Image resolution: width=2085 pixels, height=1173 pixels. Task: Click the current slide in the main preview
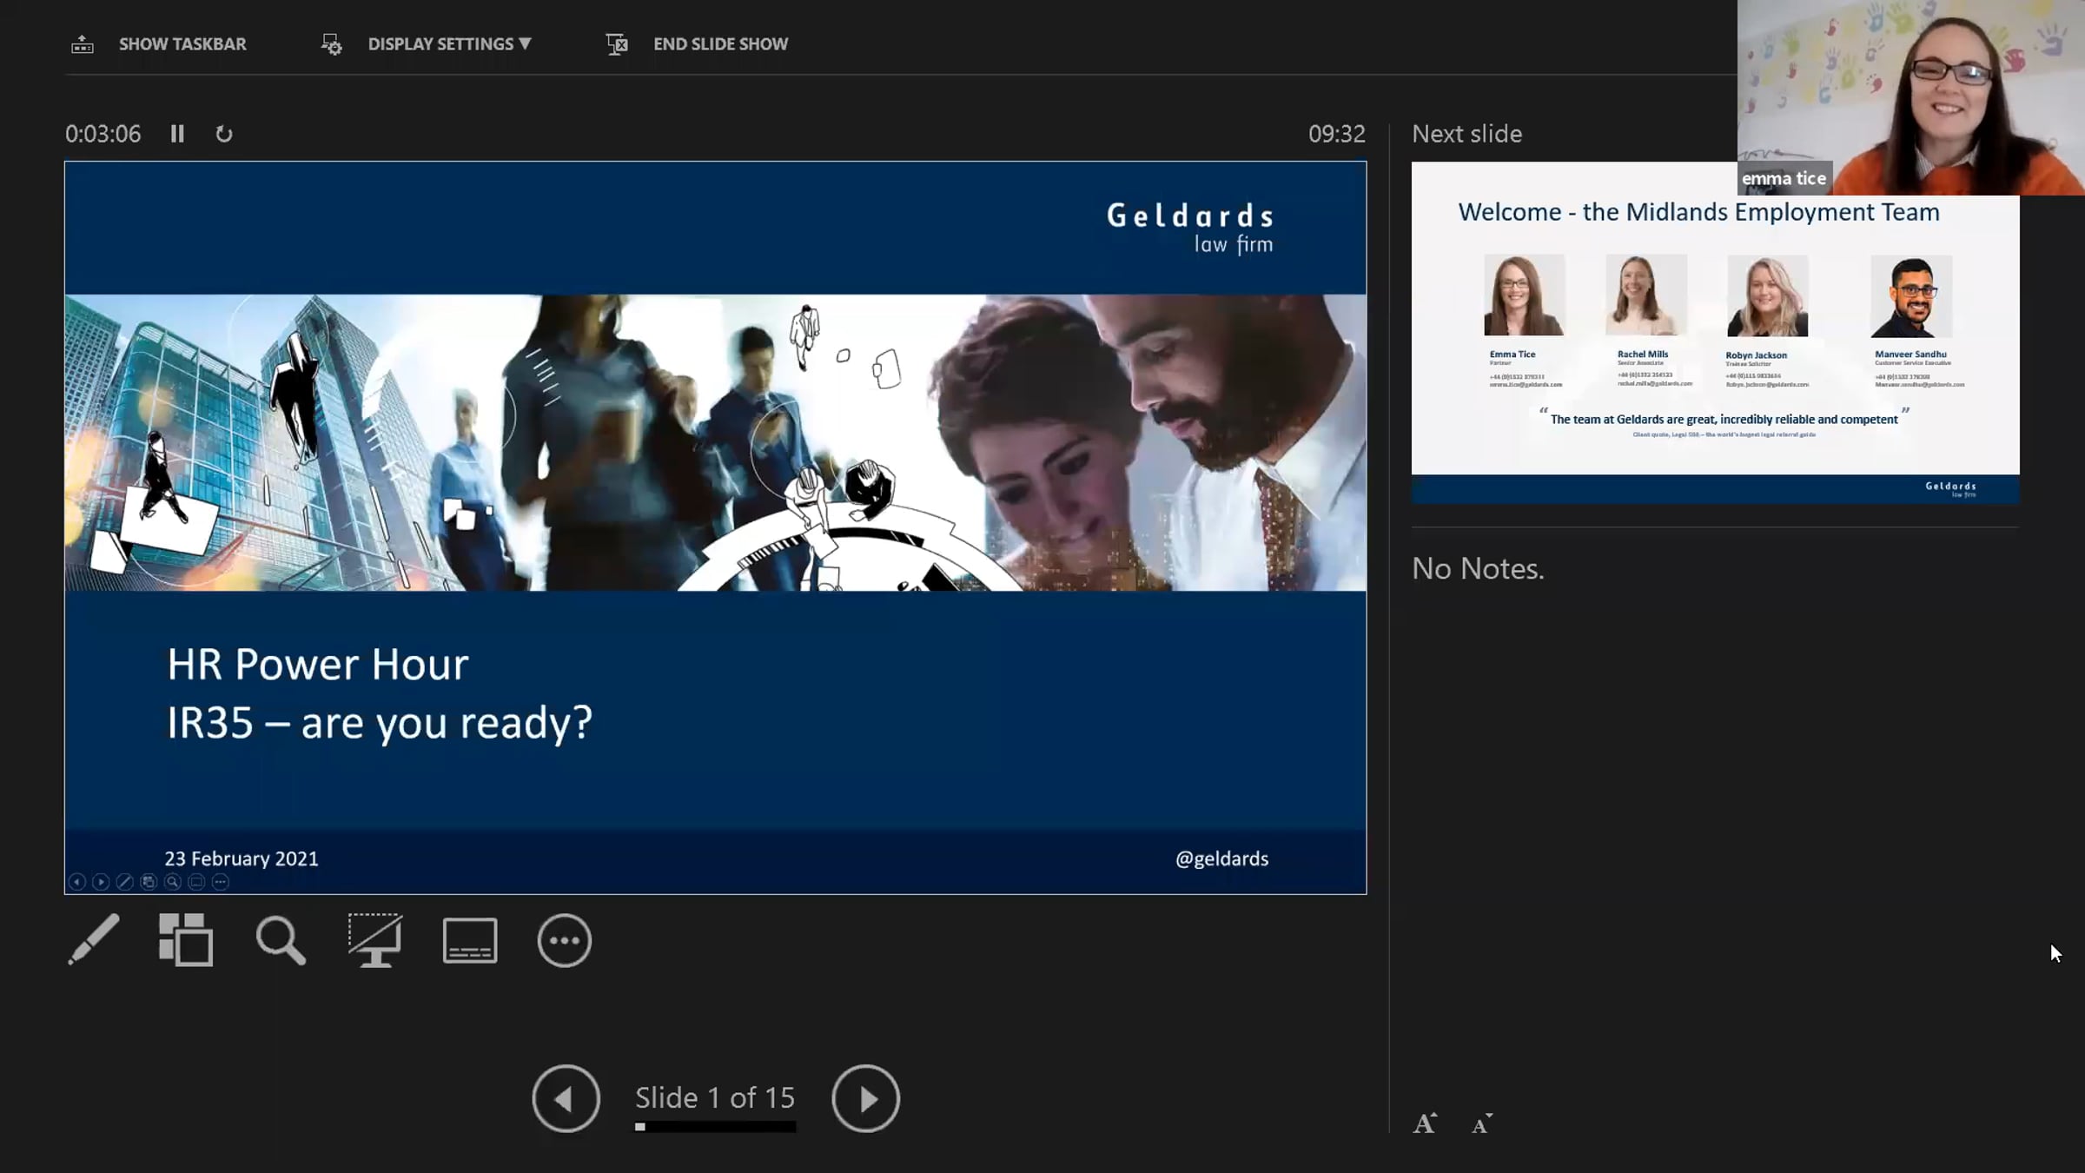(x=715, y=527)
